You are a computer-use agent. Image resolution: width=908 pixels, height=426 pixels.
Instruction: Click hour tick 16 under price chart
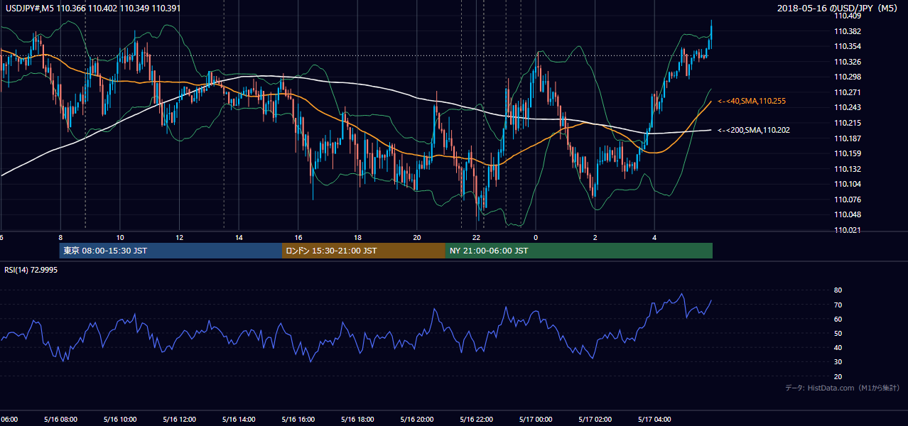point(298,238)
